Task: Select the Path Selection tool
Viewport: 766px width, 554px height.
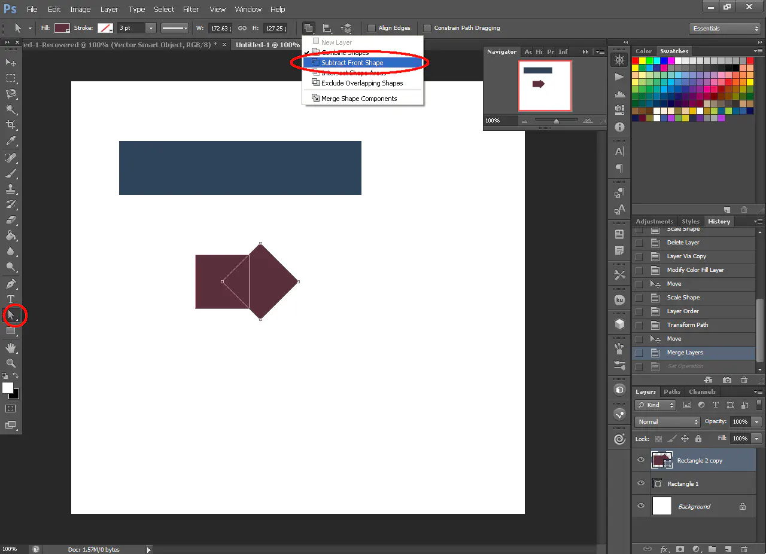Action: point(11,314)
